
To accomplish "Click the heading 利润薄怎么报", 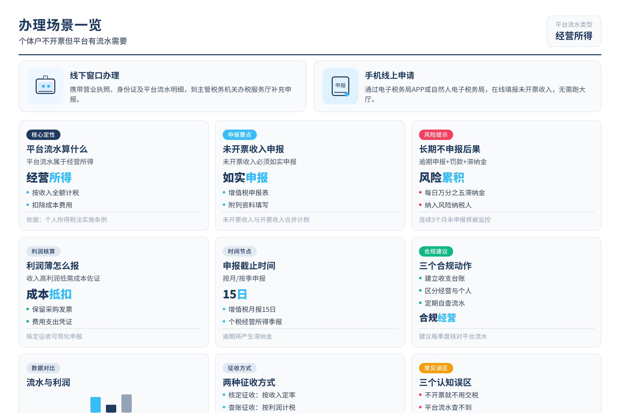I will click(53, 266).
